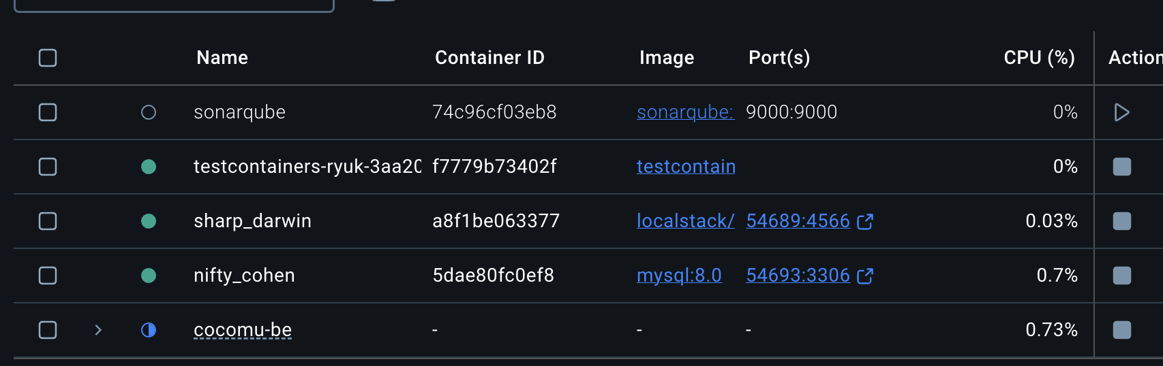Sort by the Name column header

click(222, 58)
